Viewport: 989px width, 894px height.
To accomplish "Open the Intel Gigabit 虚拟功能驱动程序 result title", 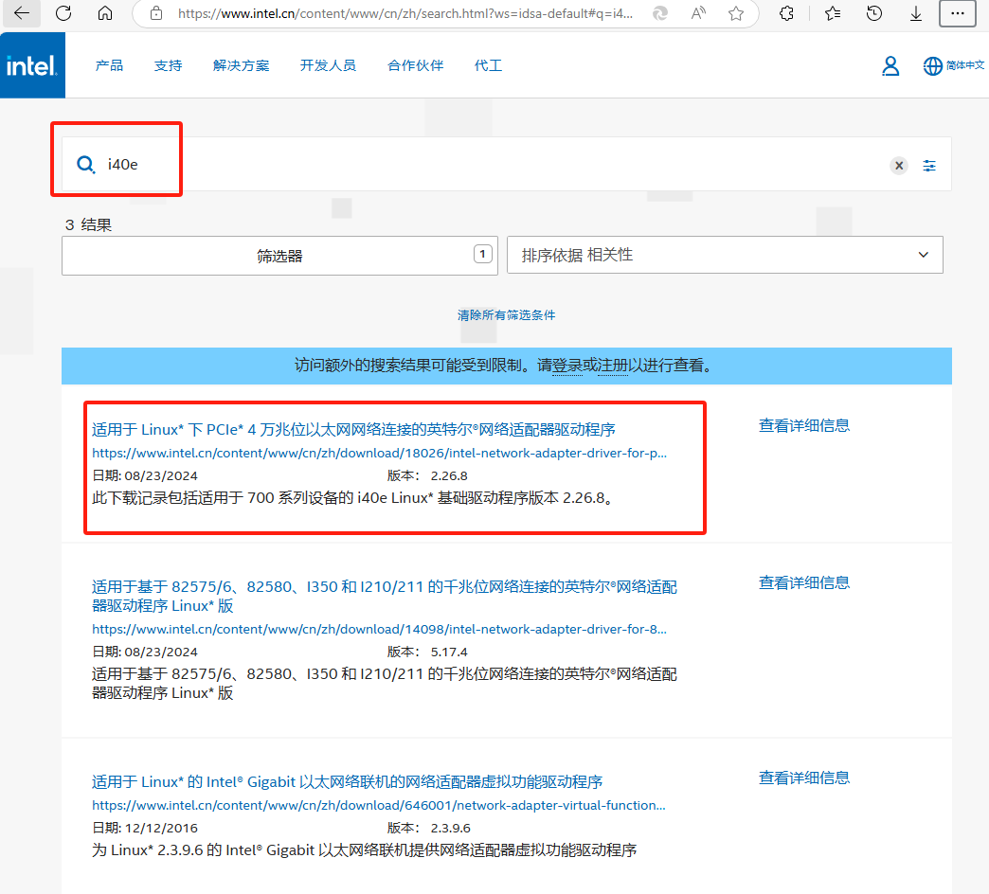I will click(347, 782).
